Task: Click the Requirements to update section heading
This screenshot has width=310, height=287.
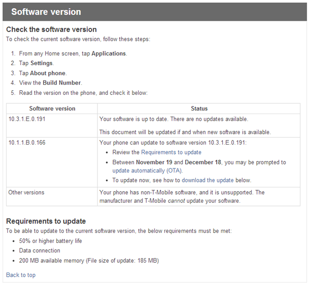Action: click(46, 221)
